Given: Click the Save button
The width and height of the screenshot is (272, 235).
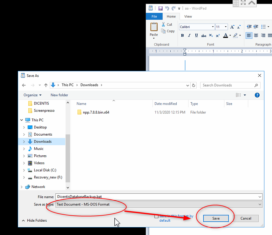Looking at the screenshot, I should [216, 218].
